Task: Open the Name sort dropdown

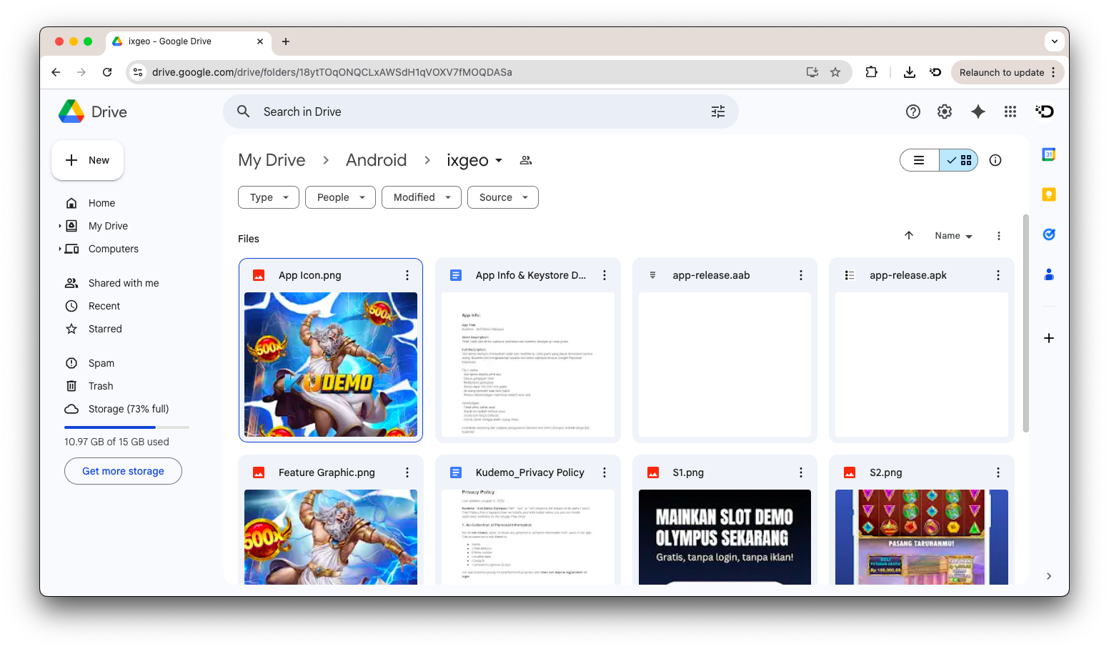Action: 953,236
